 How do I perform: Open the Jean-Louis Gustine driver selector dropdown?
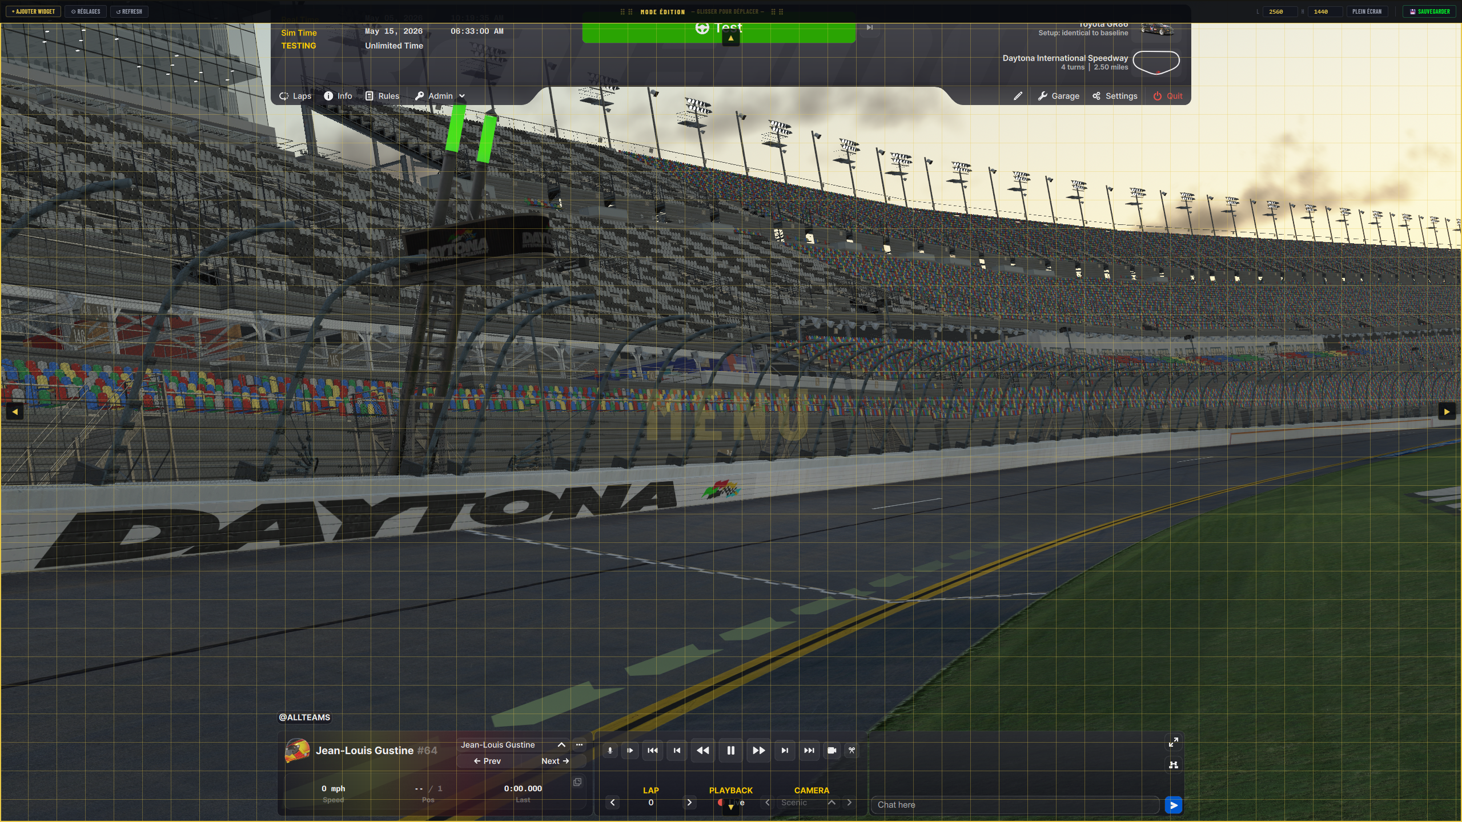[x=513, y=745]
